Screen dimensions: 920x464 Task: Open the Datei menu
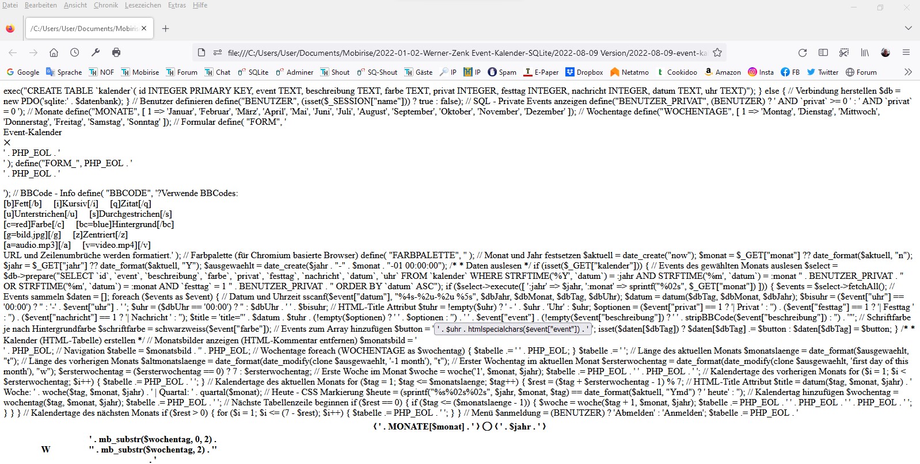10,5
